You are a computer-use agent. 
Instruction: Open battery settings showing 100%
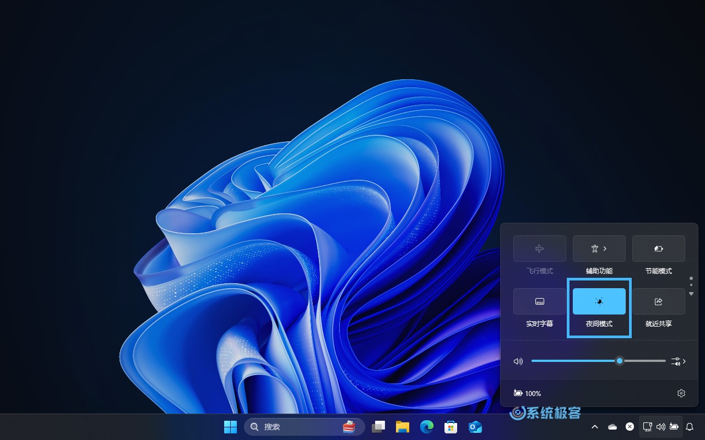527,393
